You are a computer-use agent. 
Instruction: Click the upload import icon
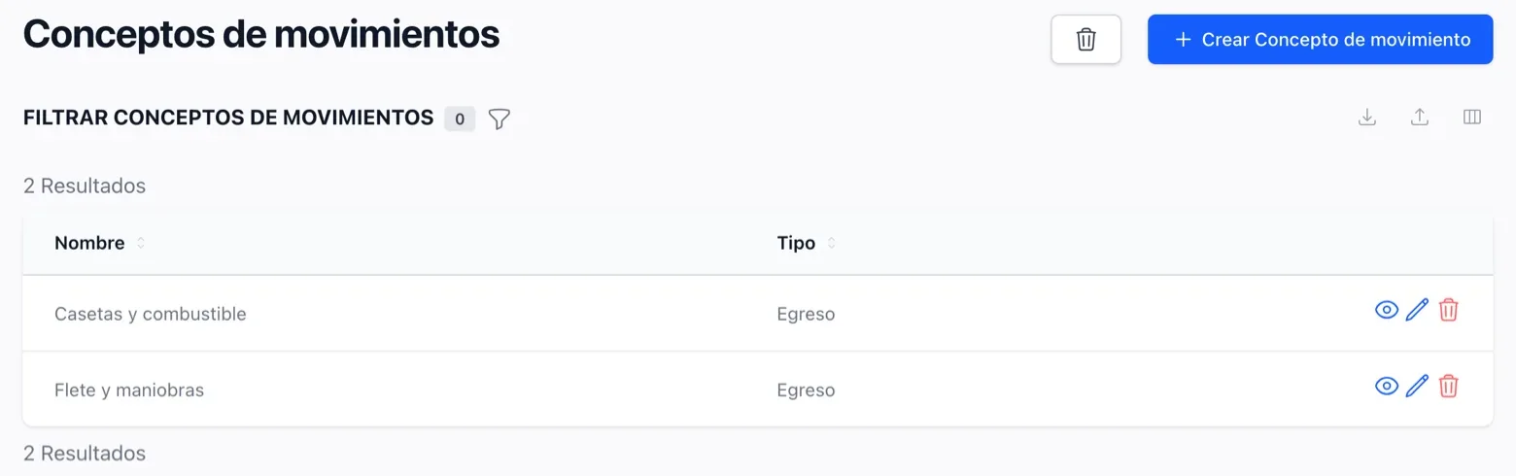(1420, 118)
